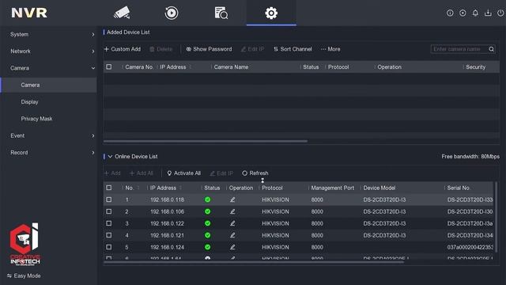Select all in Added Device List header checkbox
This screenshot has height=285, width=506.
[x=109, y=66]
